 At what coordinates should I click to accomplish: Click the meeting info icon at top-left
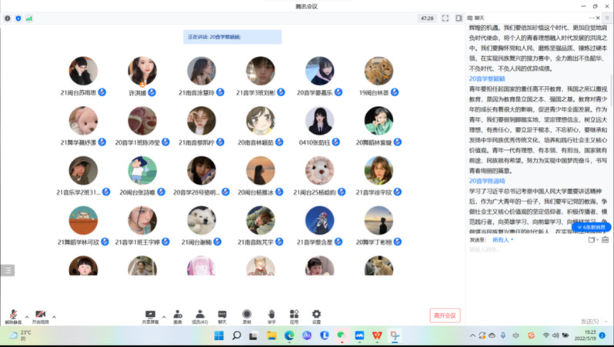8,18
